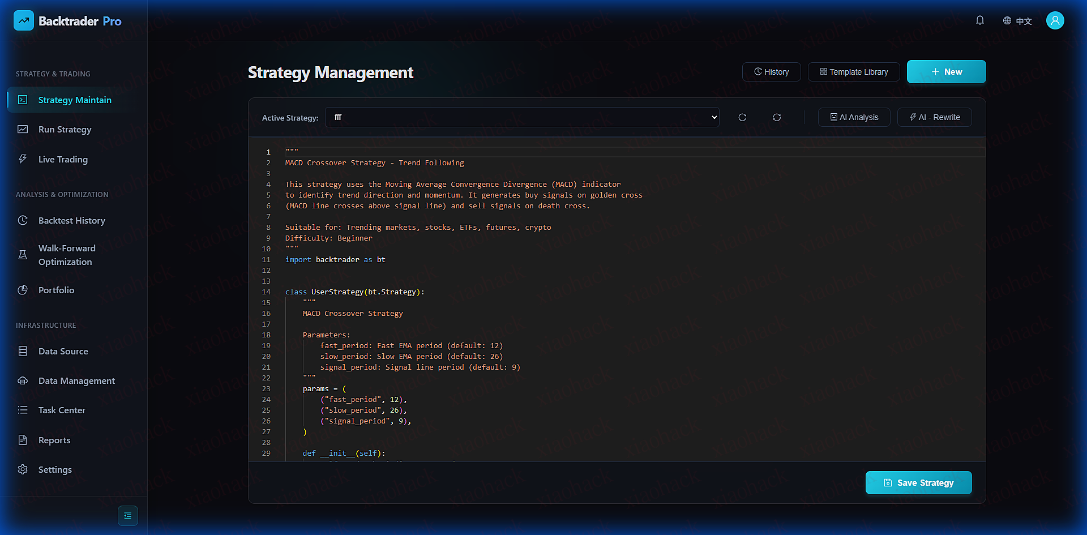Open the user profile avatar
The image size is (1087, 535).
click(1055, 20)
